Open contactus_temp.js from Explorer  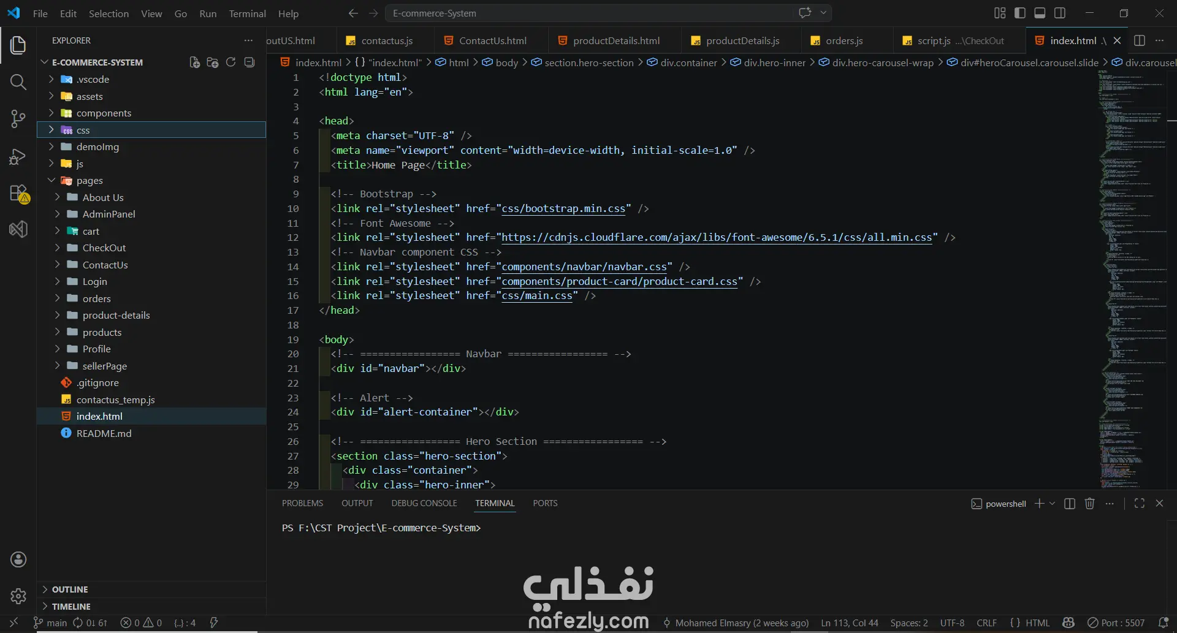(x=151, y=400)
